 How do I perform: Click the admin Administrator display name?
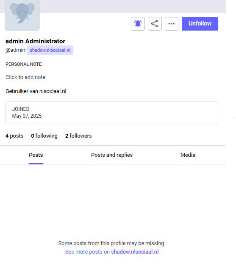coord(36,41)
